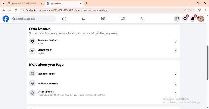
Task: Open the Chrome three-dot menu
Action: pyautogui.click(x=205, y=10)
